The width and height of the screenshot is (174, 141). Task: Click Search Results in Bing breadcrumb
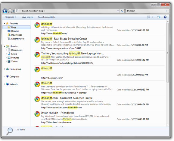tap(33, 11)
